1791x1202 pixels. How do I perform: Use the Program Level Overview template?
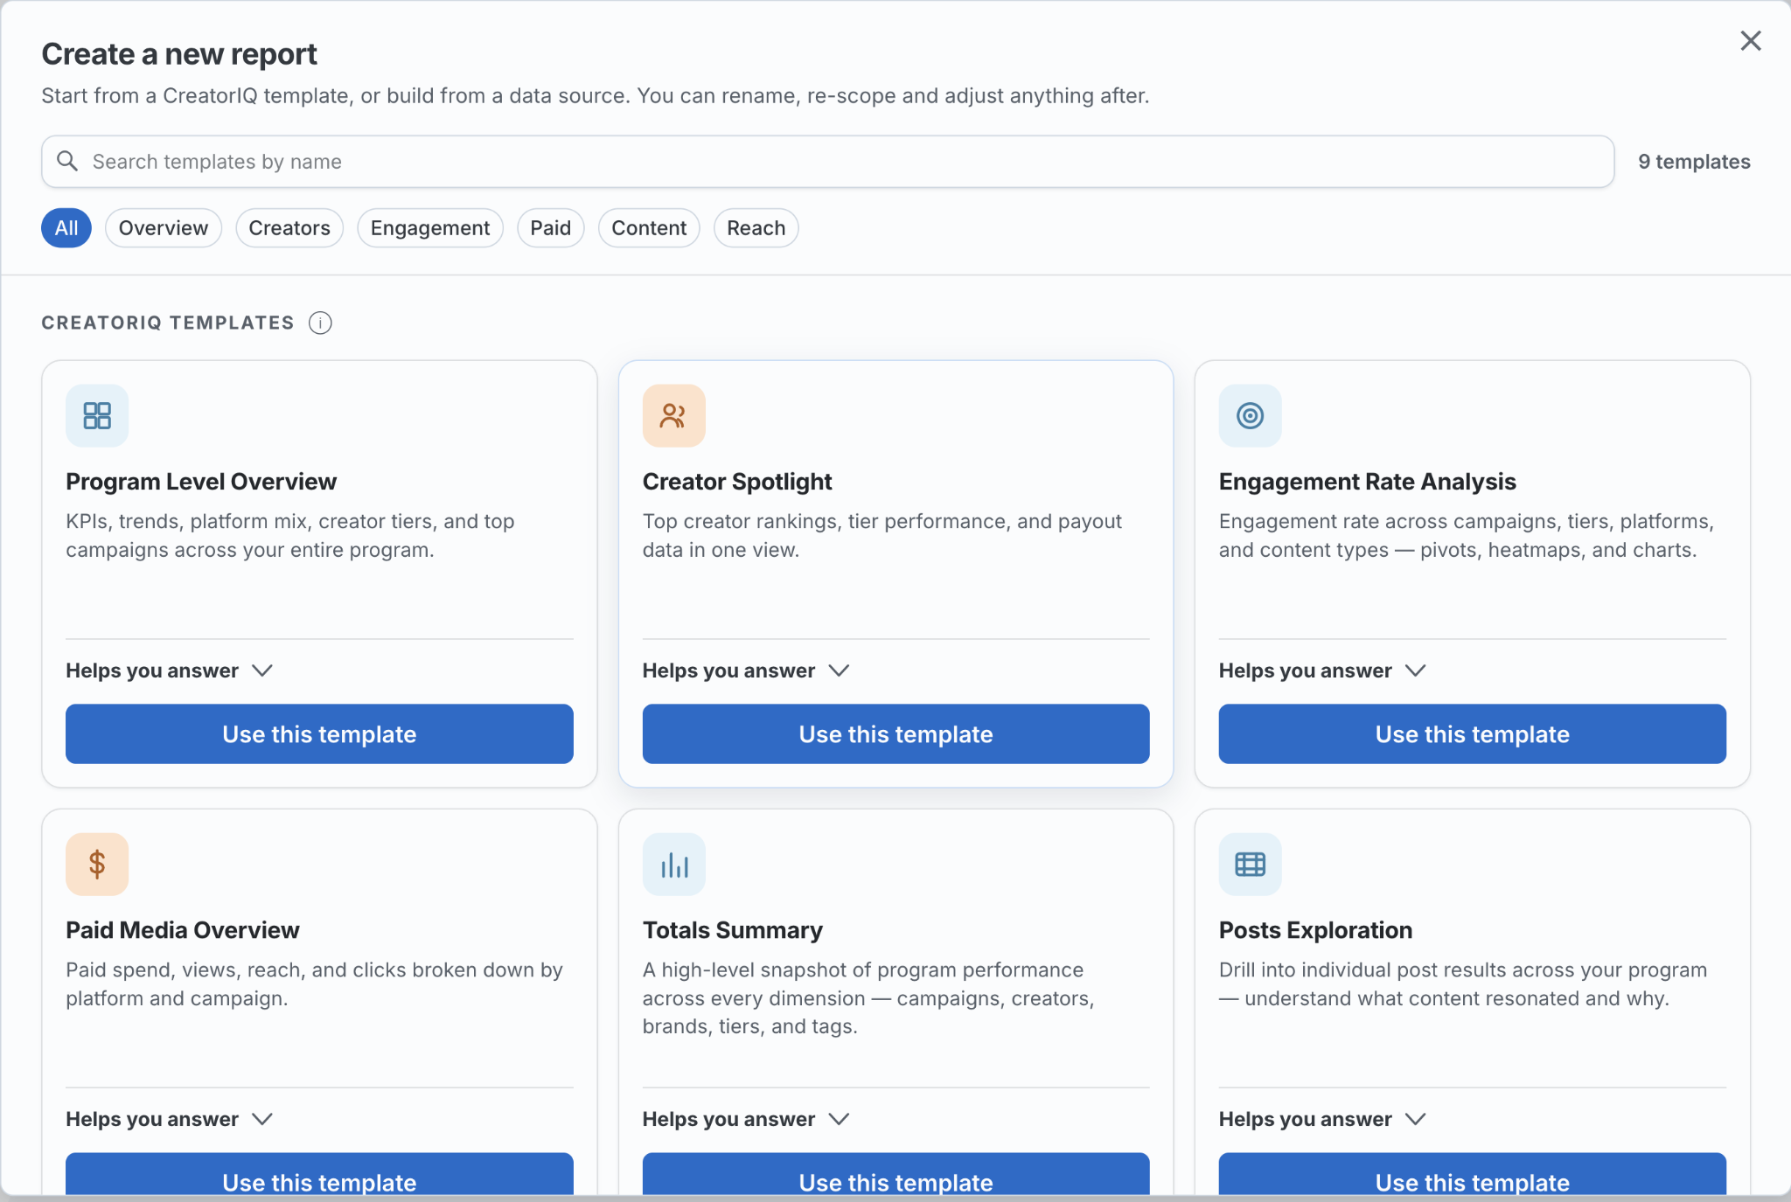pyautogui.click(x=319, y=733)
